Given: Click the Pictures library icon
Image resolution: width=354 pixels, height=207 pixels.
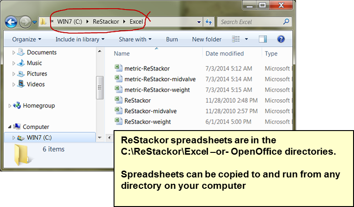Looking at the screenshot, I should coord(21,74).
